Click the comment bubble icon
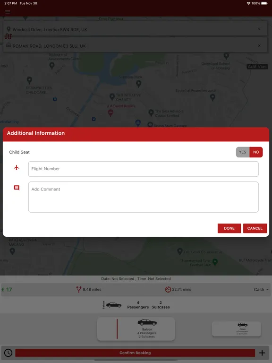272x363 pixels. click(x=17, y=188)
